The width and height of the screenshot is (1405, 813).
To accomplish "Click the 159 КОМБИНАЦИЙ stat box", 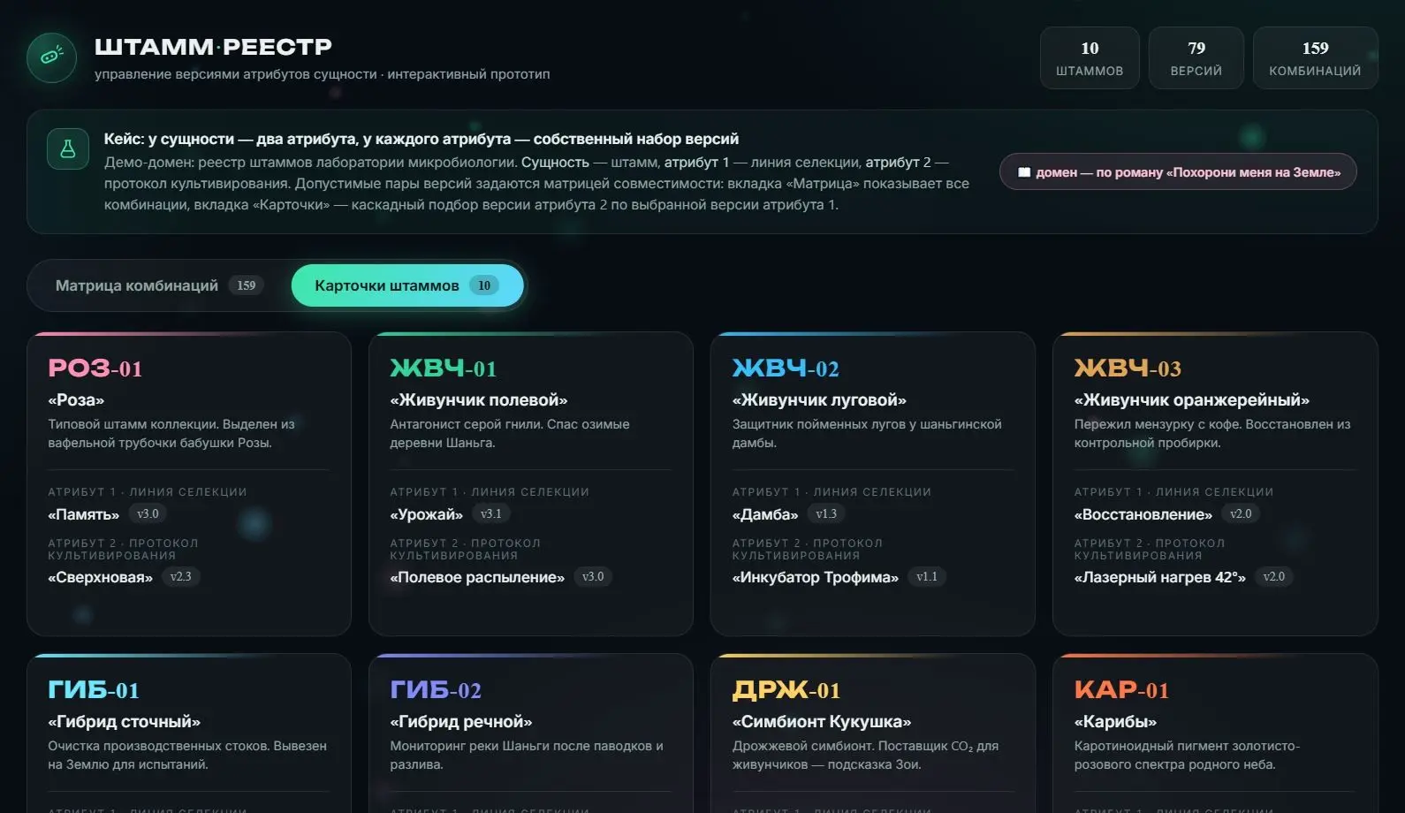I will pyautogui.click(x=1315, y=58).
